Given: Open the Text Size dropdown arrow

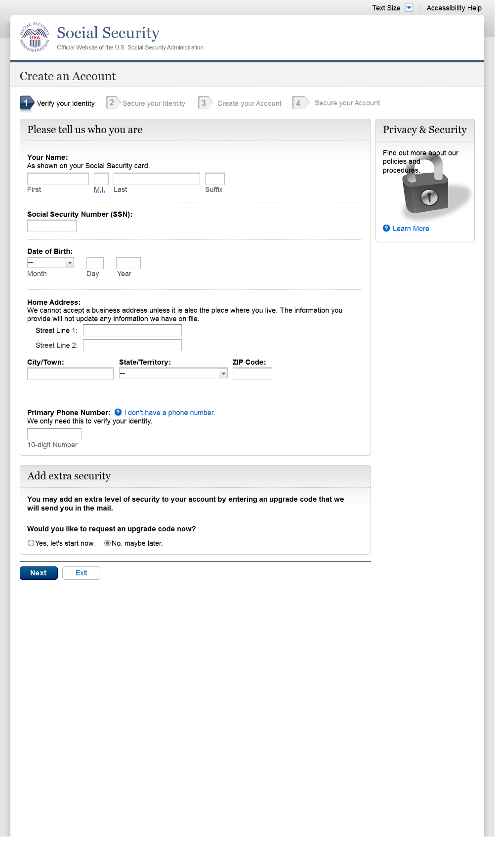Looking at the screenshot, I should (x=409, y=8).
